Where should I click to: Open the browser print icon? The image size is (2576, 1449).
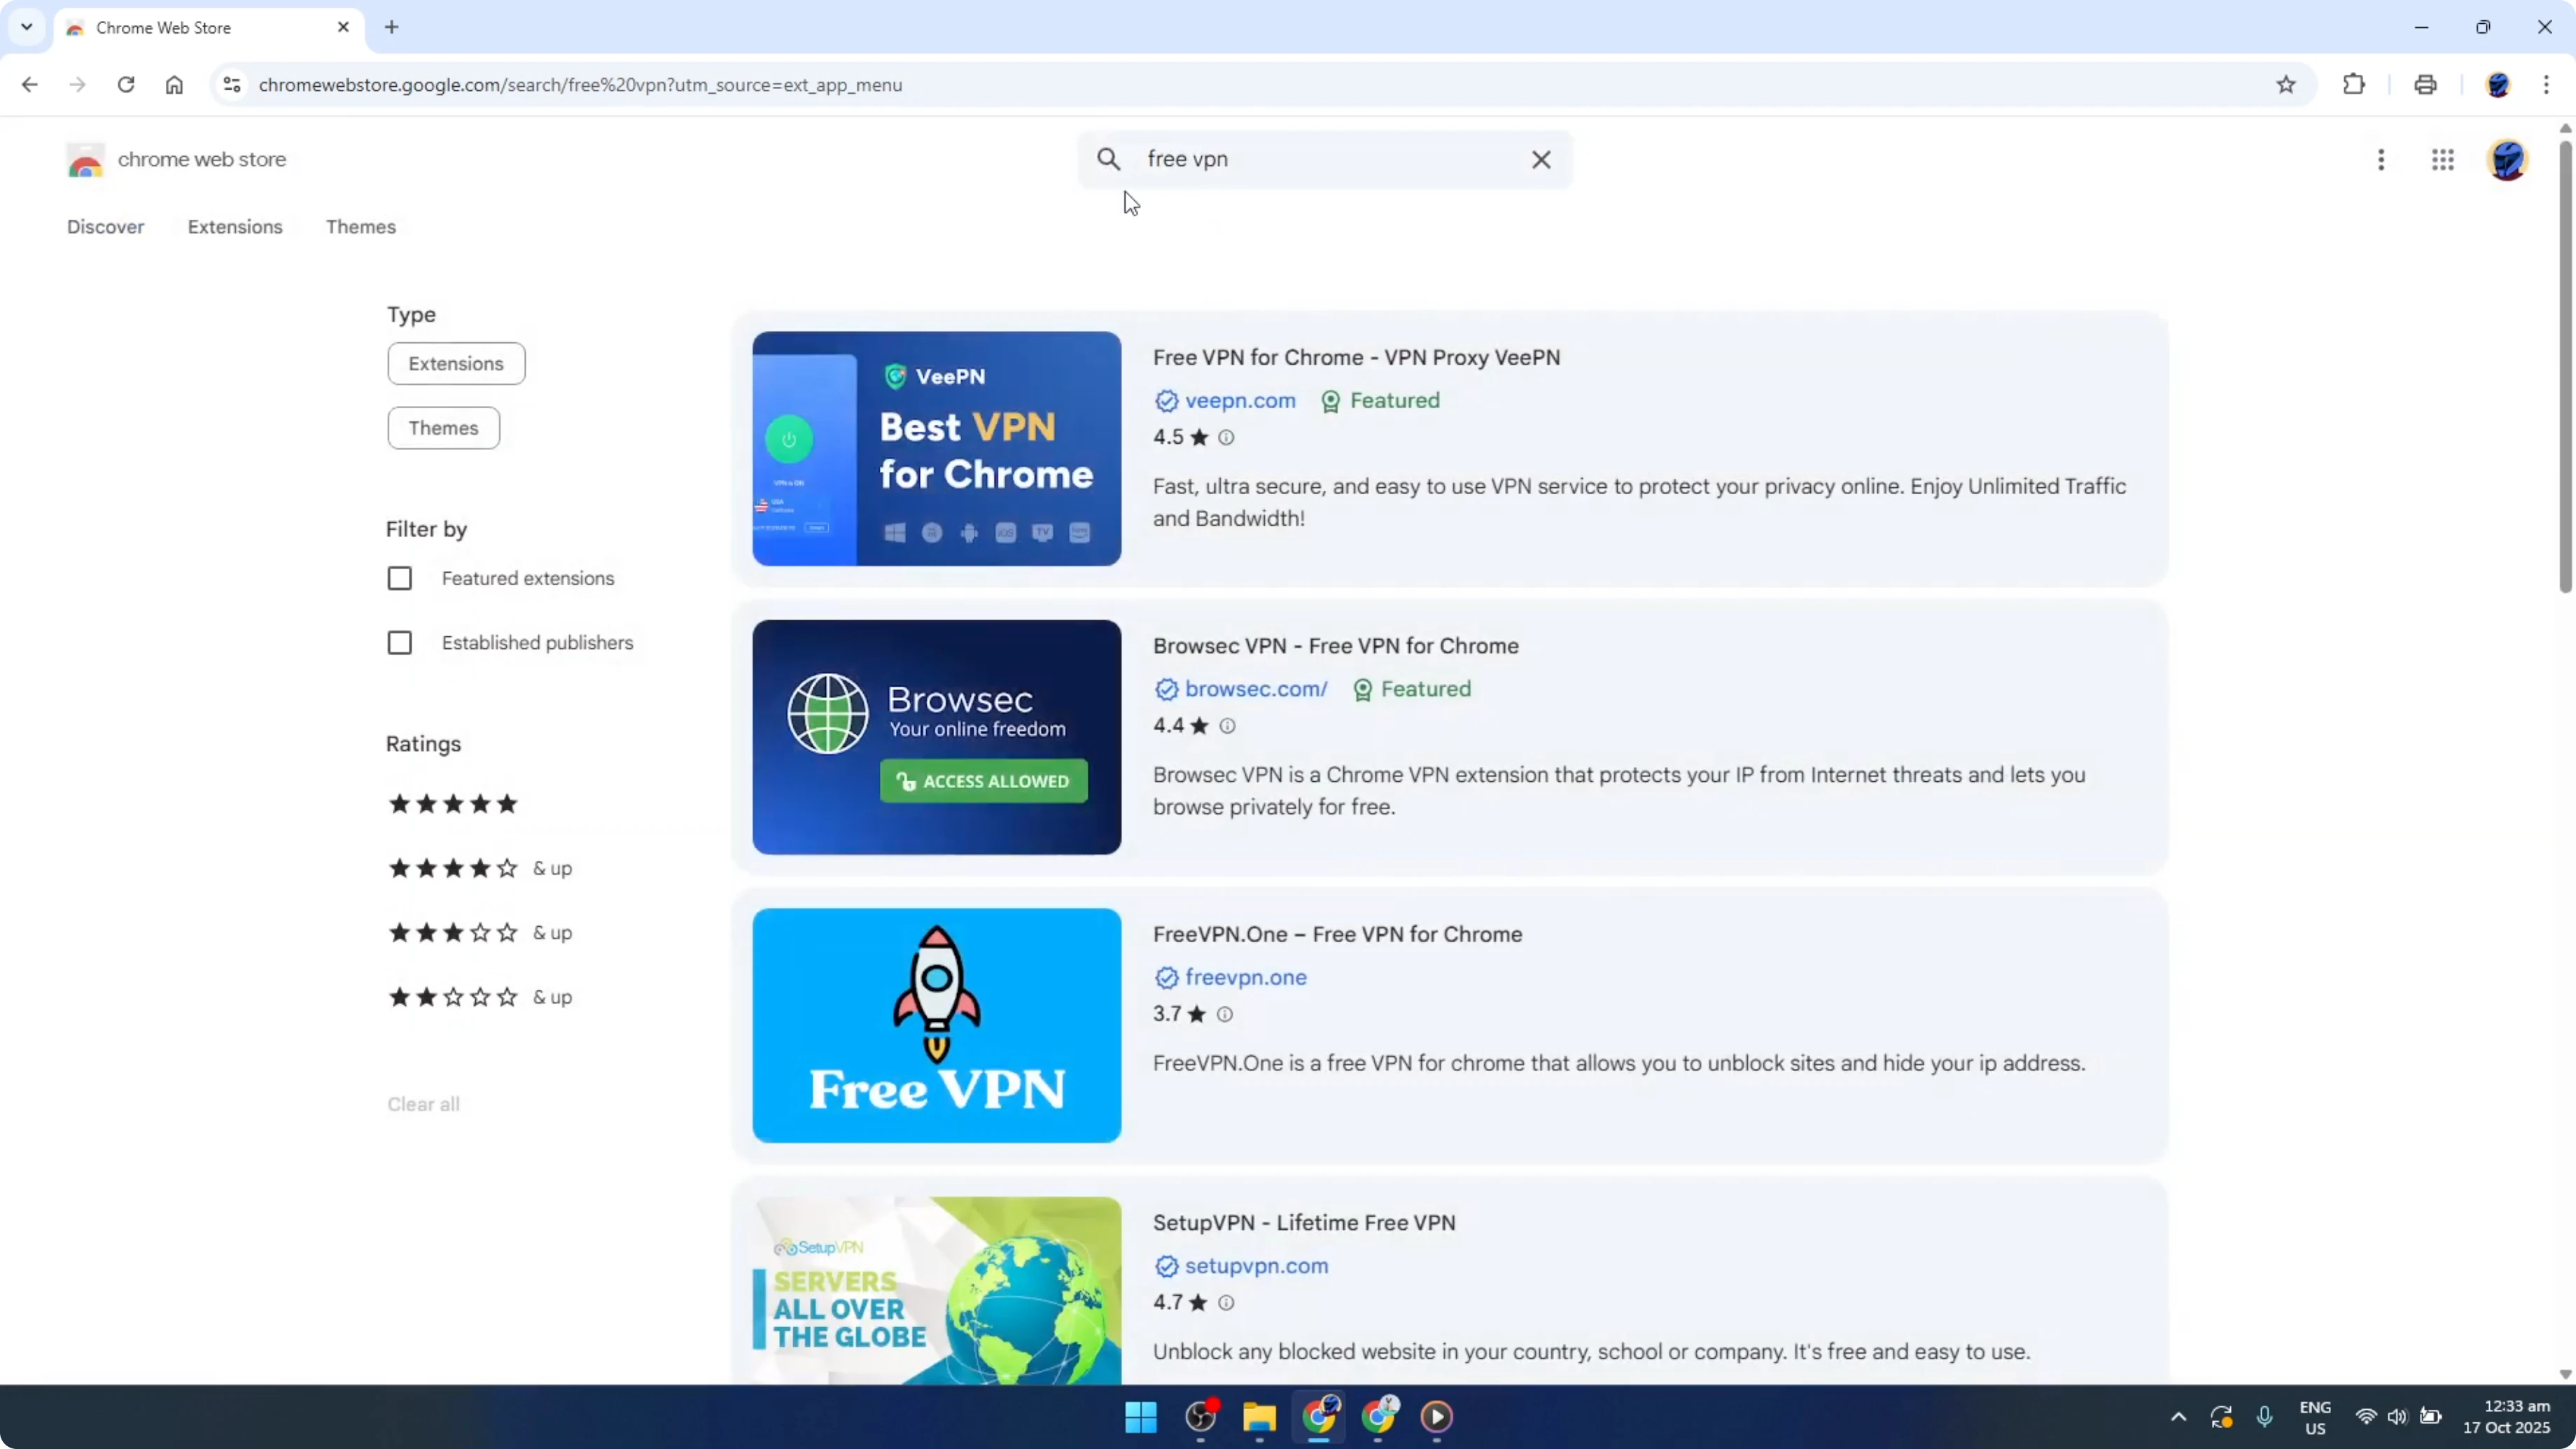pyautogui.click(x=2425, y=84)
